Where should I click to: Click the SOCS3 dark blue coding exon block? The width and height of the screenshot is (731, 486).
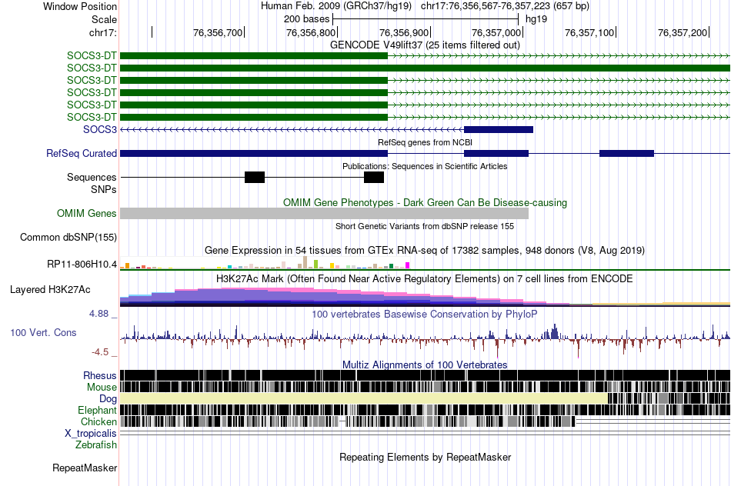click(499, 129)
